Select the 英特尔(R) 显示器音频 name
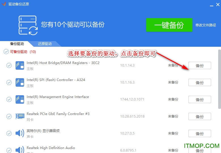This screenshot has height=153, width=221. (43, 131)
